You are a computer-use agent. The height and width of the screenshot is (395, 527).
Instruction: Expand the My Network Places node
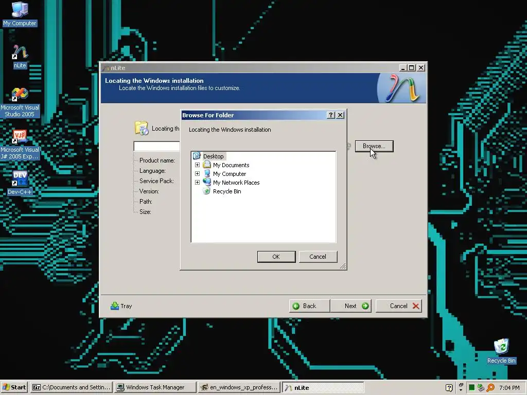click(x=197, y=183)
